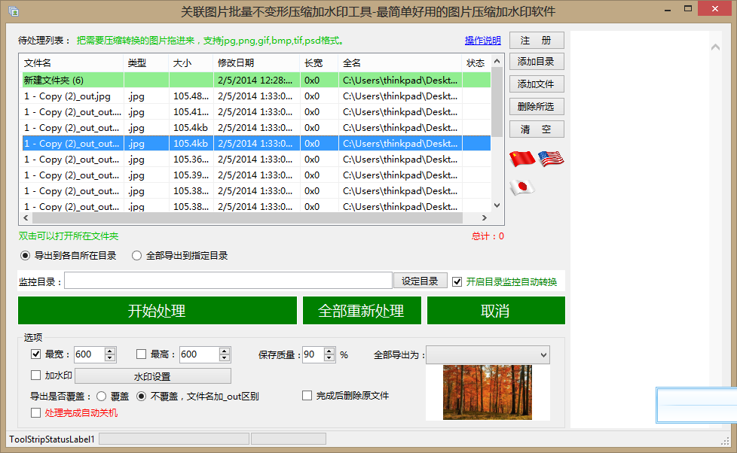The height and width of the screenshot is (453, 737).
Task: Click the application icon in title bar
Action: 14,11
